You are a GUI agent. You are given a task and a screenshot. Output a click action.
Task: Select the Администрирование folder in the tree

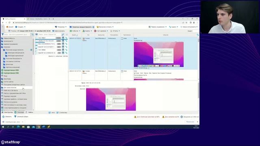pyautogui.click(x=9, y=44)
